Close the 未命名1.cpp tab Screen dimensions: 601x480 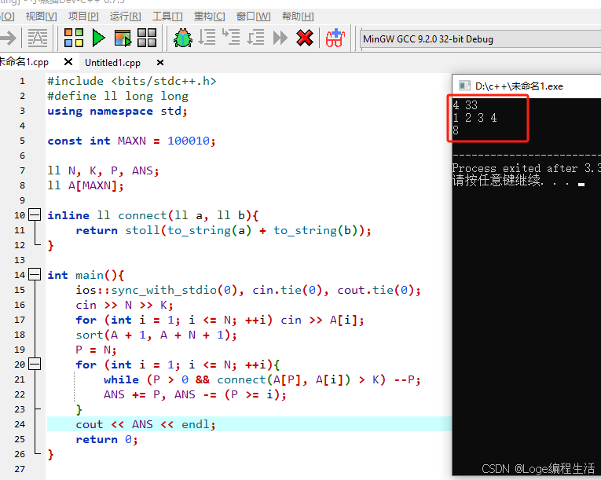pyautogui.click(x=68, y=62)
